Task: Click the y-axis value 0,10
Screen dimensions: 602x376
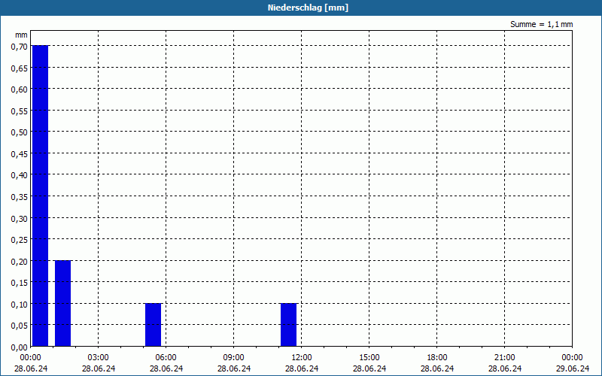Action: click(20, 305)
